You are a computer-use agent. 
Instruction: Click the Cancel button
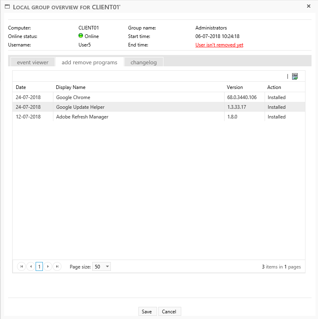tap(169, 311)
